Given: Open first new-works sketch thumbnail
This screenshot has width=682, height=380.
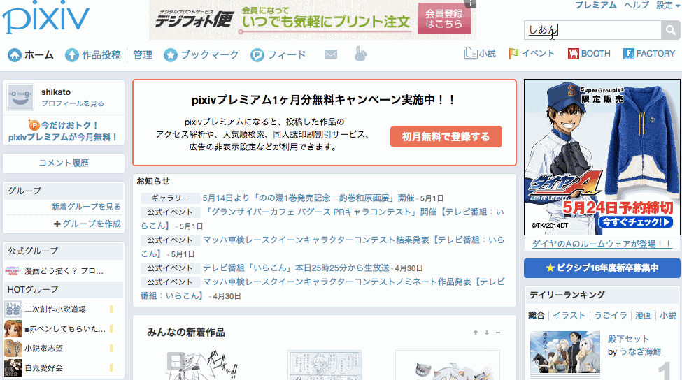Looking at the screenshot, I should click(204, 365).
